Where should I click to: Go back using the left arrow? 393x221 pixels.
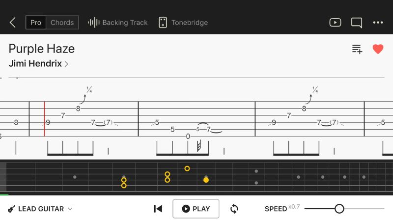[13, 23]
